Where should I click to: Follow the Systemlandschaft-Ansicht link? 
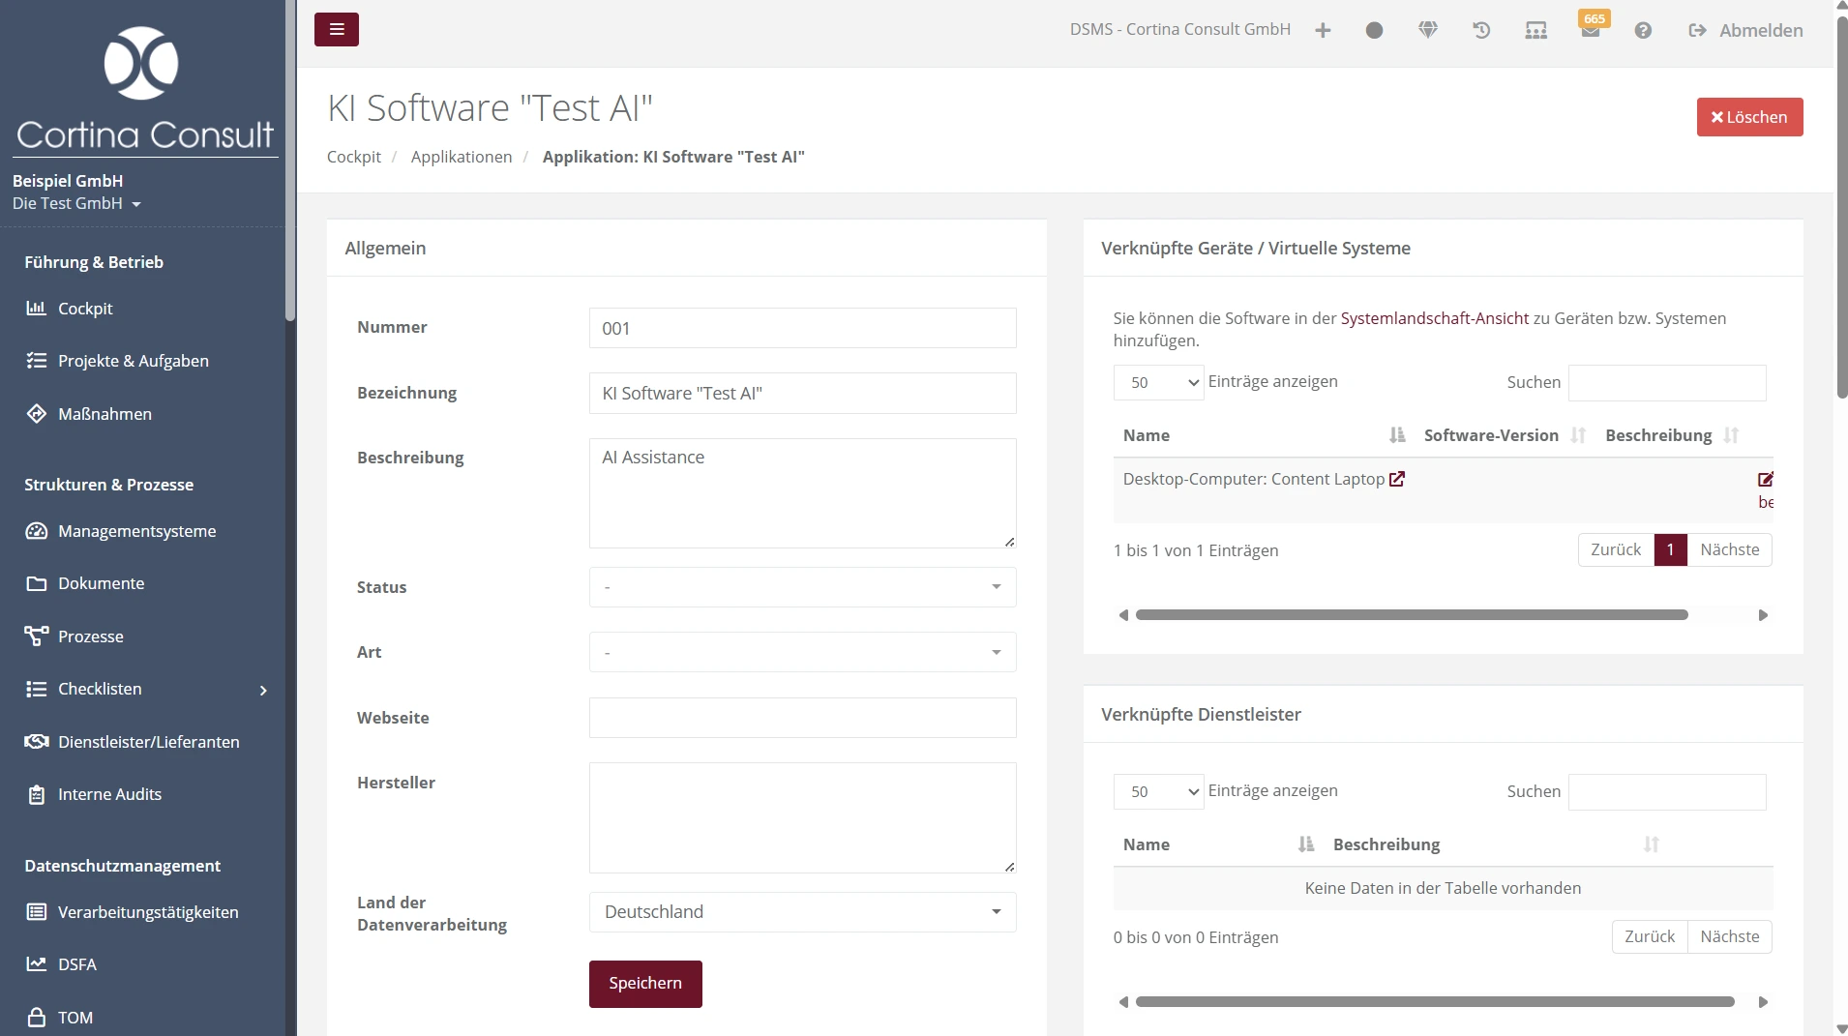(x=1434, y=318)
